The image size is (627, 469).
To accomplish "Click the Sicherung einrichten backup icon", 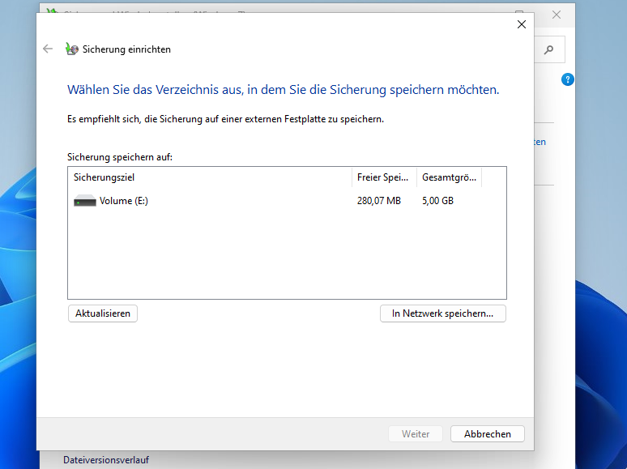I will click(72, 49).
